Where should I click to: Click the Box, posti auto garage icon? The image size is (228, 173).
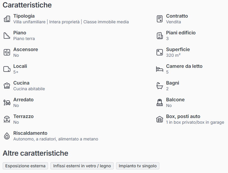160,119
